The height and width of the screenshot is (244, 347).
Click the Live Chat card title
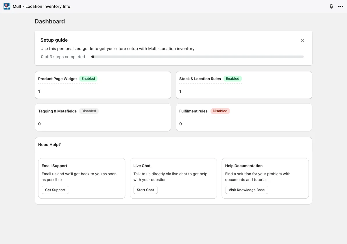point(142,166)
